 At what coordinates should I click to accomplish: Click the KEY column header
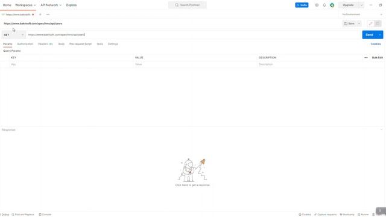point(13,58)
